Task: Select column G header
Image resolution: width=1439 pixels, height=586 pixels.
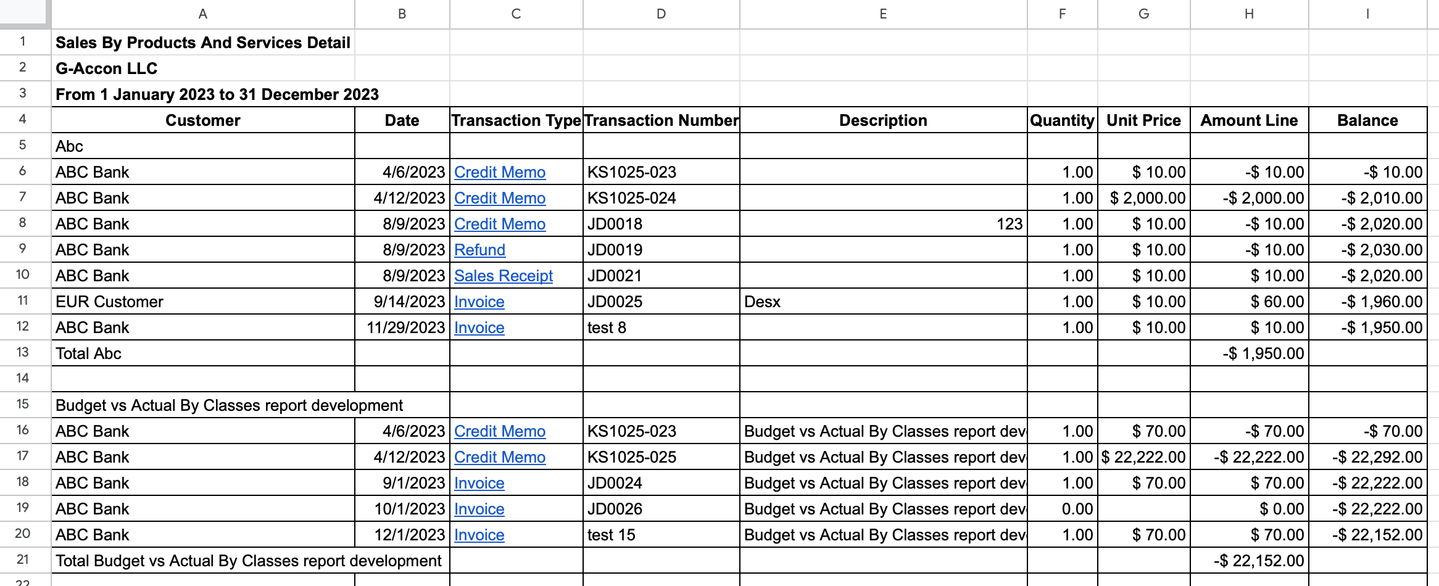Action: point(1144,14)
